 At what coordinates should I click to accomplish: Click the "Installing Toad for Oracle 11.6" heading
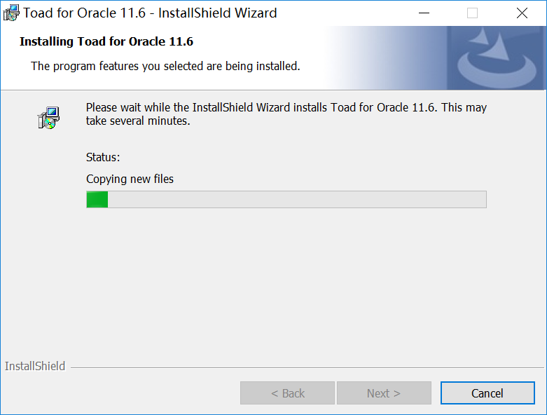106,41
